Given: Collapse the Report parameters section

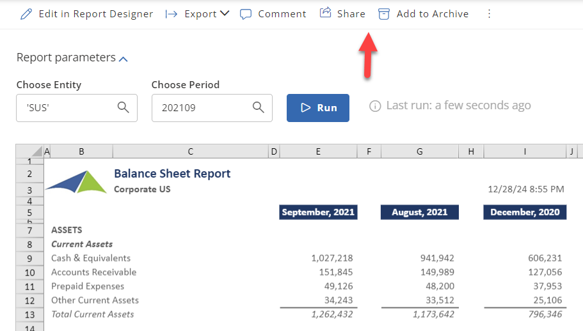Looking at the screenshot, I should point(124,59).
